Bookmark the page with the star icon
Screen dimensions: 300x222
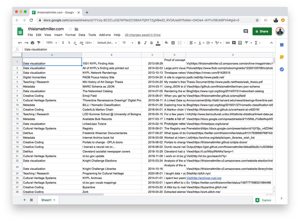(257, 20)
